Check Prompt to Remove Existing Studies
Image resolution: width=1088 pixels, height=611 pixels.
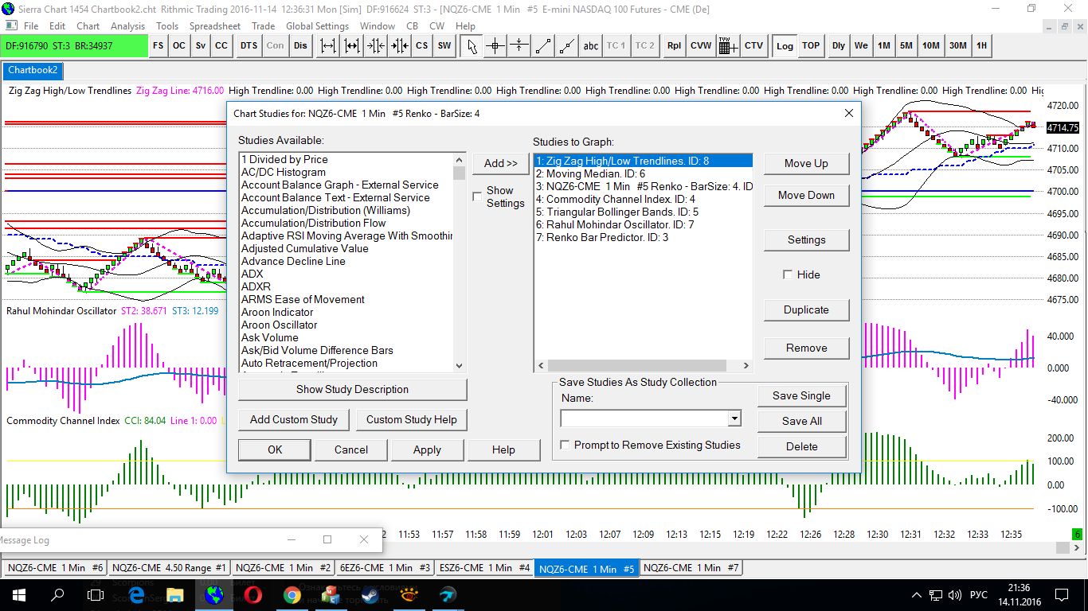tap(566, 445)
